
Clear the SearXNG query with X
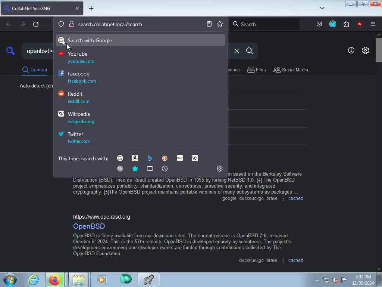click(237, 51)
